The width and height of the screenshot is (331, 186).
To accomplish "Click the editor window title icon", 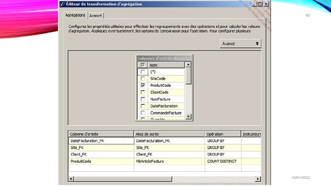I will click(x=62, y=4).
